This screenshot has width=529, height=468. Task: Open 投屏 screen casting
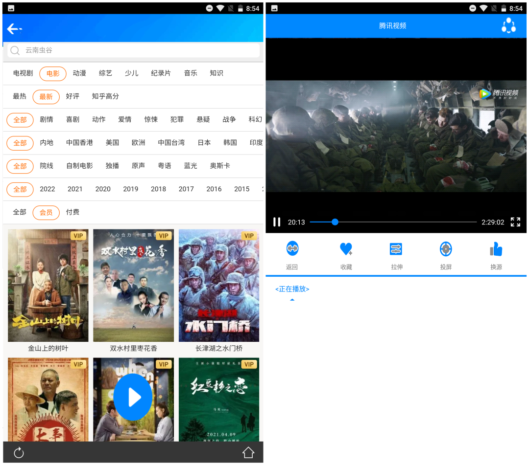click(446, 249)
